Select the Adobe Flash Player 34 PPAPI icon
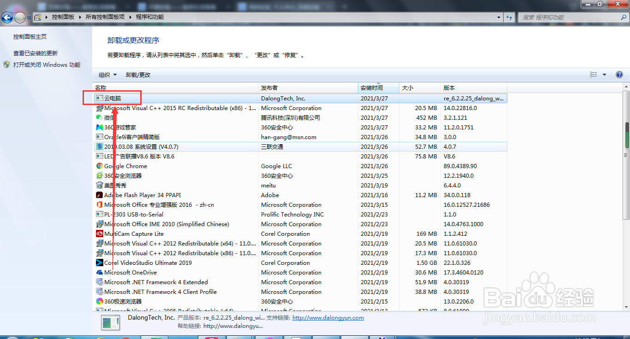This screenshot has width=630, height=339. tap(99, 195)
